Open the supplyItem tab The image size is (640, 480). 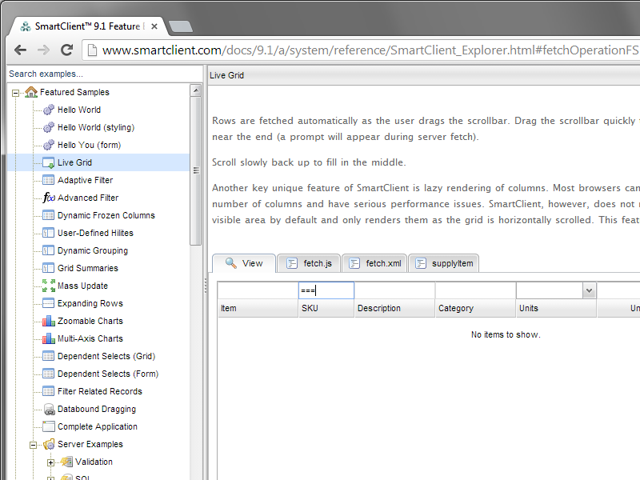pos(443,263)
